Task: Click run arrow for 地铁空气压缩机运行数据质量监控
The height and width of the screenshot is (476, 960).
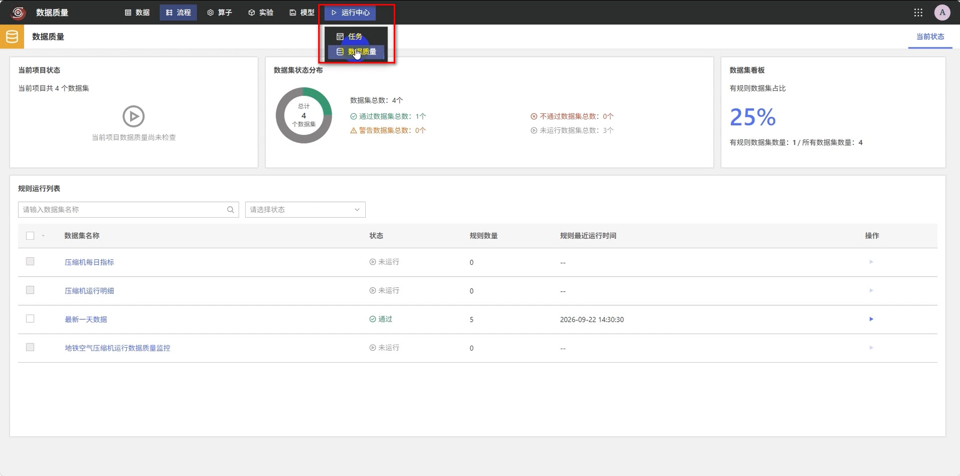Action: point(871,348)
